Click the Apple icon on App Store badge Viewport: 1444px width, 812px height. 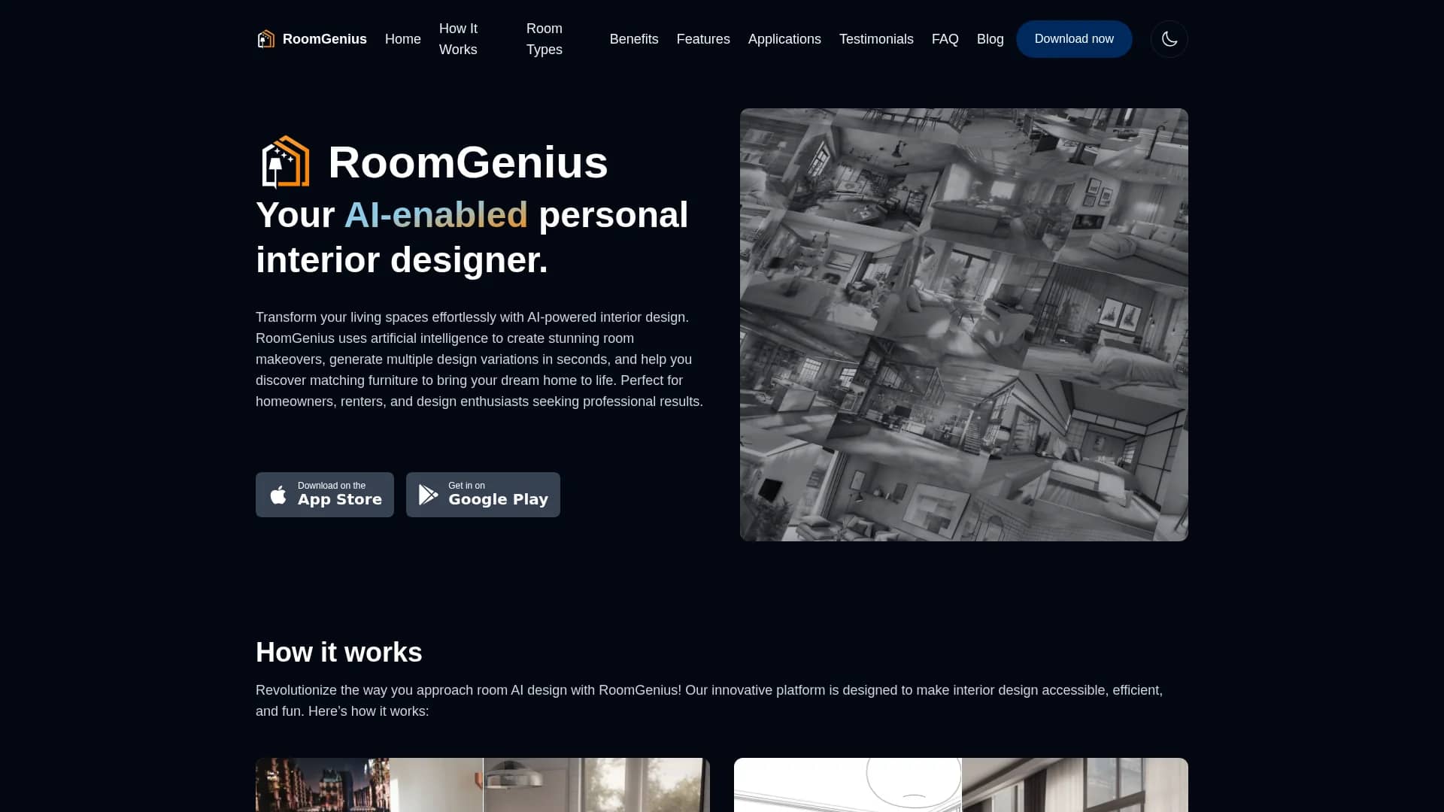point(278,494)
